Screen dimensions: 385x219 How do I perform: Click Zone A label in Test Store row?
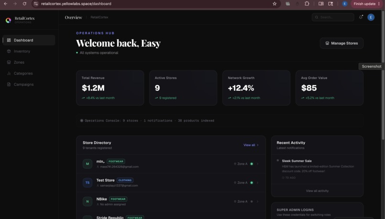tap(242, 183)
